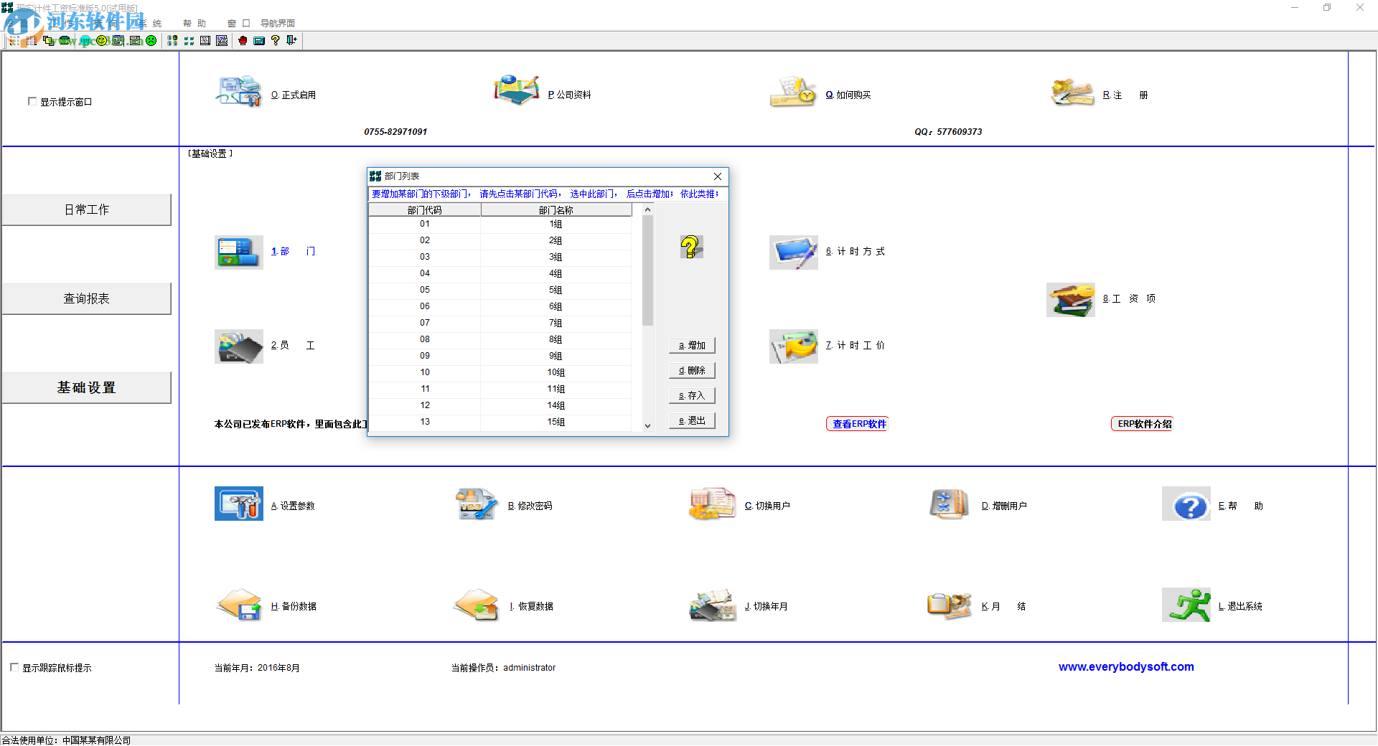
Task: Click the 注册 icon
Action: [x=1071, y=92]
